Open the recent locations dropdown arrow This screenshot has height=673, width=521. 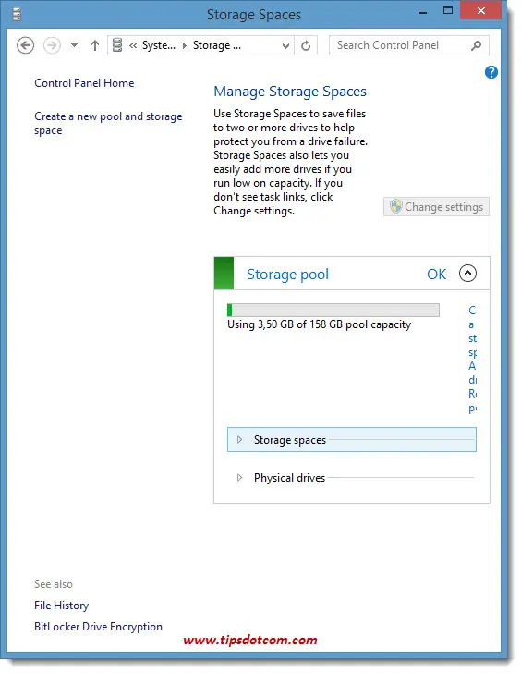coord(74,45)
